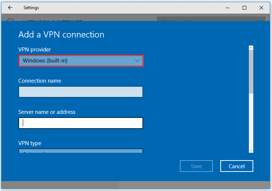Viewport: 272px width, 191px height.
Task: Click the dialog's vertical scrollbar thumb
Action: (x=251, y=72)
